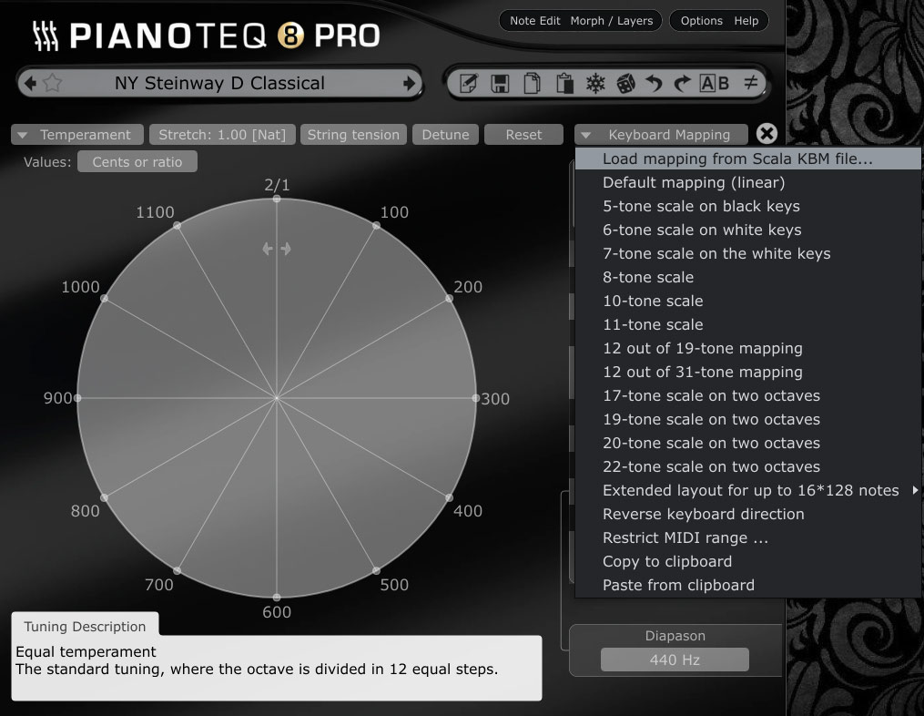Image resolution: width=924 pixels, height=716 pixels.
Task: Open Note Edit menu
Action: (x=534, y=21)
